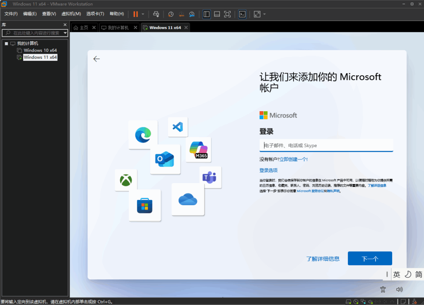424x305 pixels.
Task: Select Windows 10 x64 in library
Action: pyautogui.click(x=40, y=50)
